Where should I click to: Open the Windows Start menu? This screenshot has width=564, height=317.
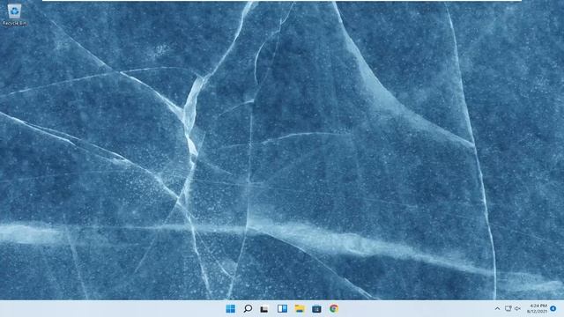[230, 309]
